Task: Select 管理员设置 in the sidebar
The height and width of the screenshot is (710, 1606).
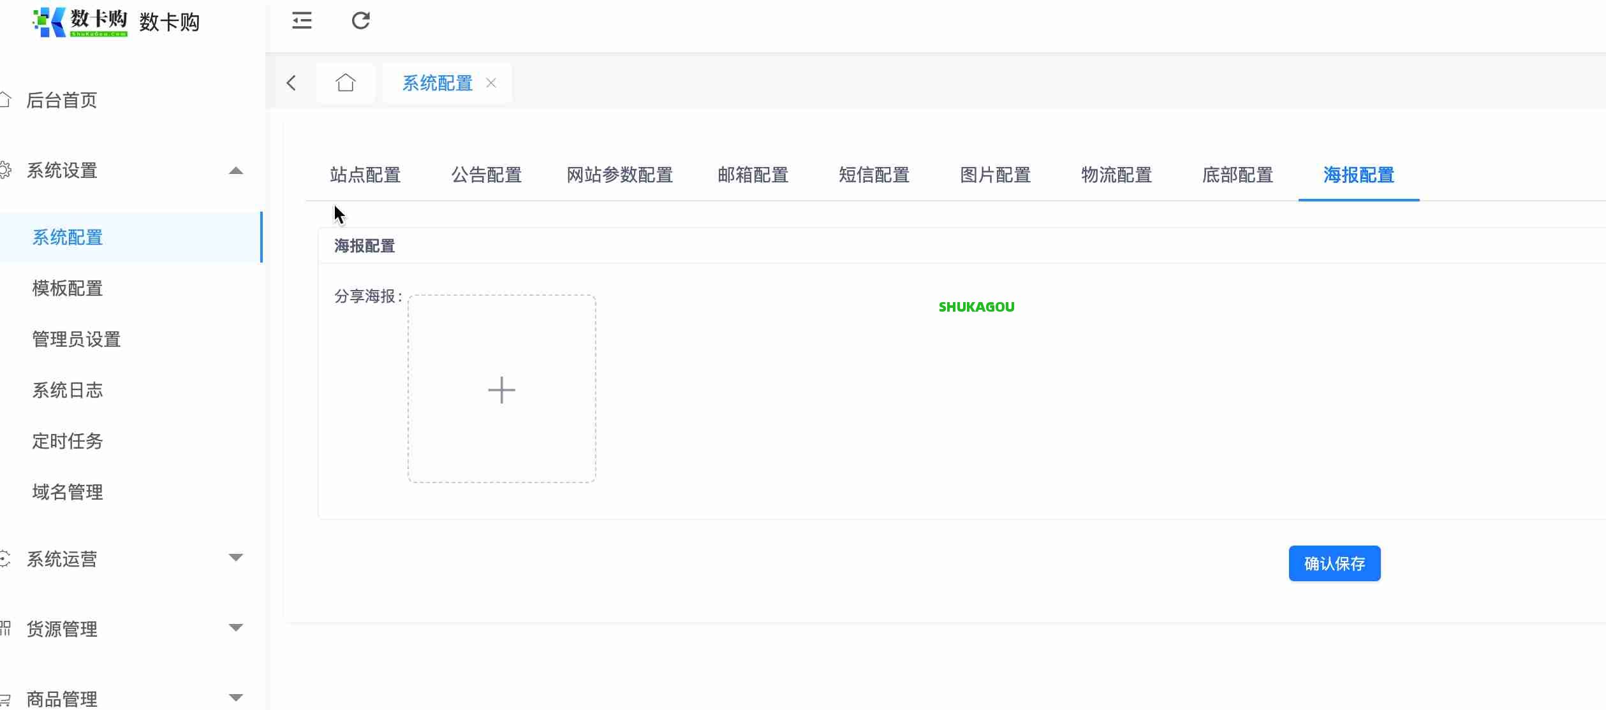Action: pyautogui.click(x=76, y=339)
